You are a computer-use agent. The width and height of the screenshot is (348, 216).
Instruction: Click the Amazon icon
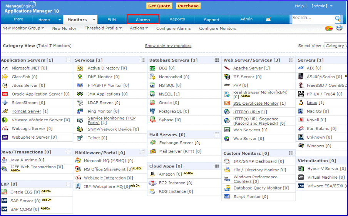pos(152,174)
